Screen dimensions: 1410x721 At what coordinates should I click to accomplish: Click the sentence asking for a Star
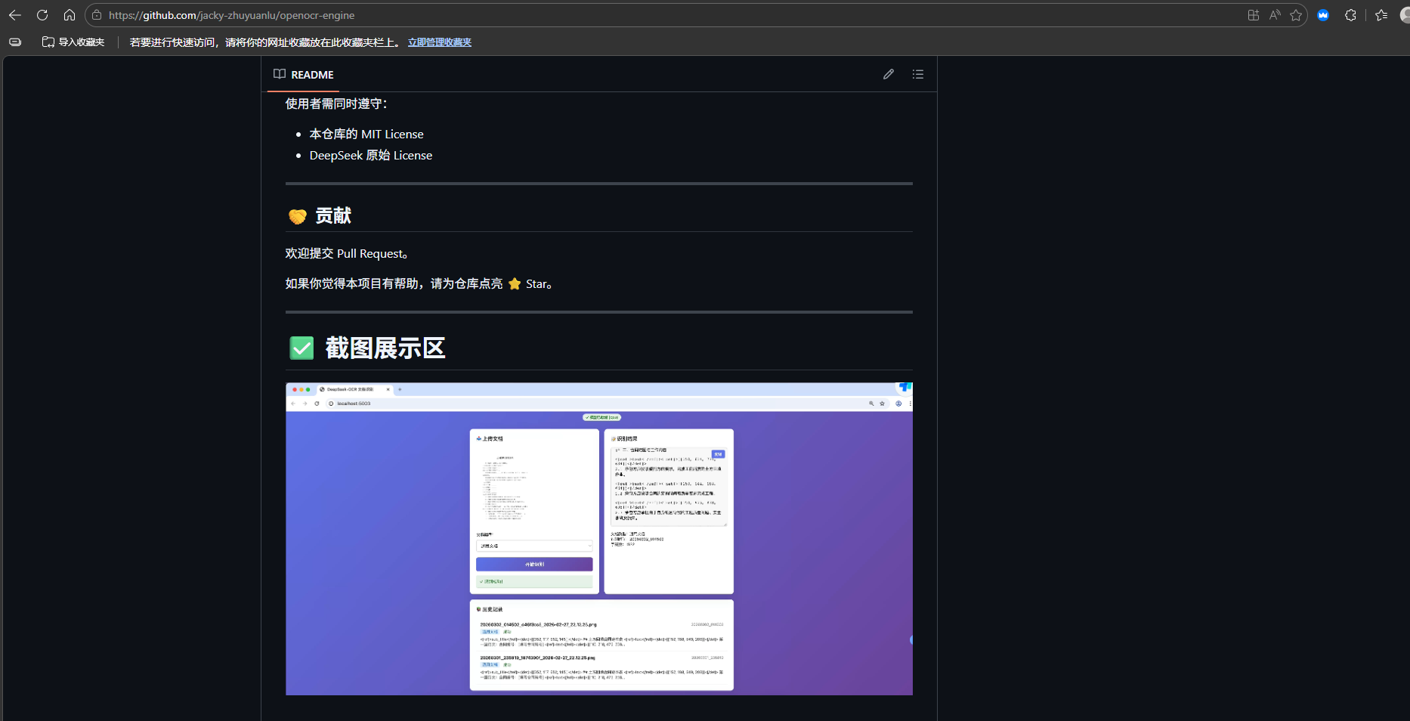click(x=419, y=283)
